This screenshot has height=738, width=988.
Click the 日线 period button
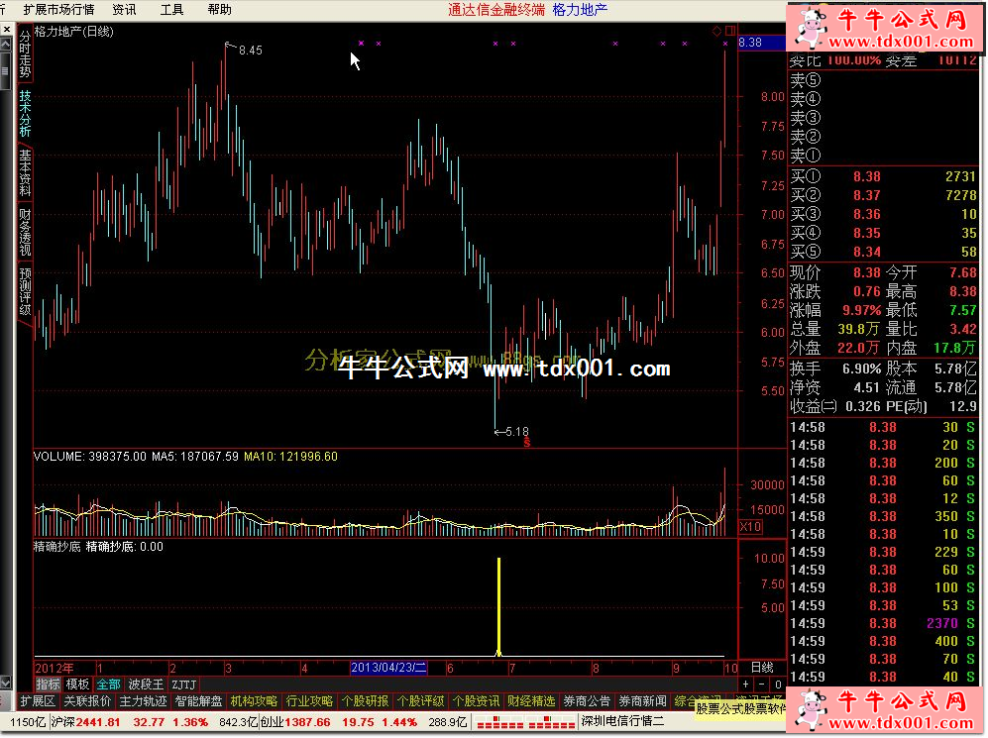pyautogui.click(x=762, y=668)
